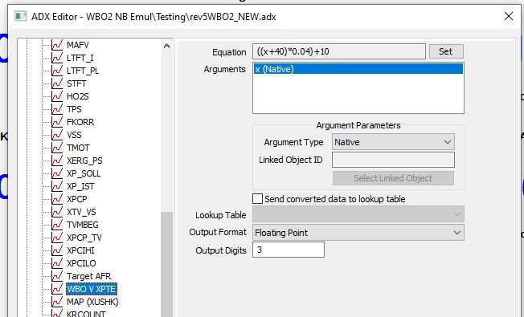Click the Linked Object ID field

tap(393, 160)
